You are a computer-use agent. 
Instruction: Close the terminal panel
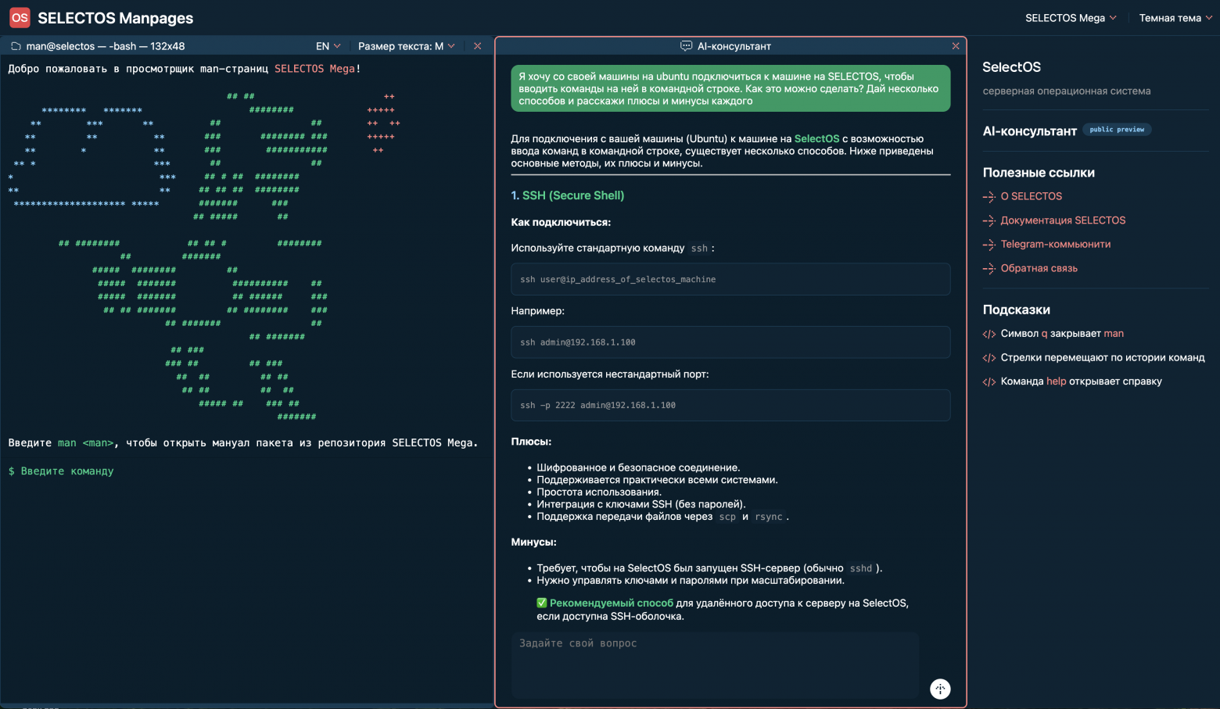coord(477,46)
